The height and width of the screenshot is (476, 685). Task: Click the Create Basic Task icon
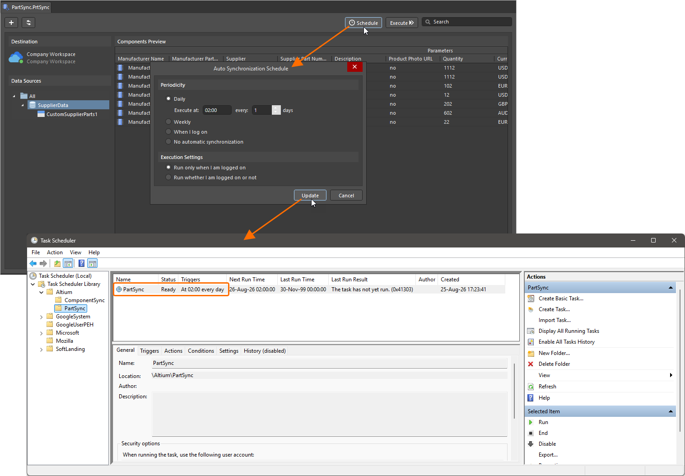point(531,299)
